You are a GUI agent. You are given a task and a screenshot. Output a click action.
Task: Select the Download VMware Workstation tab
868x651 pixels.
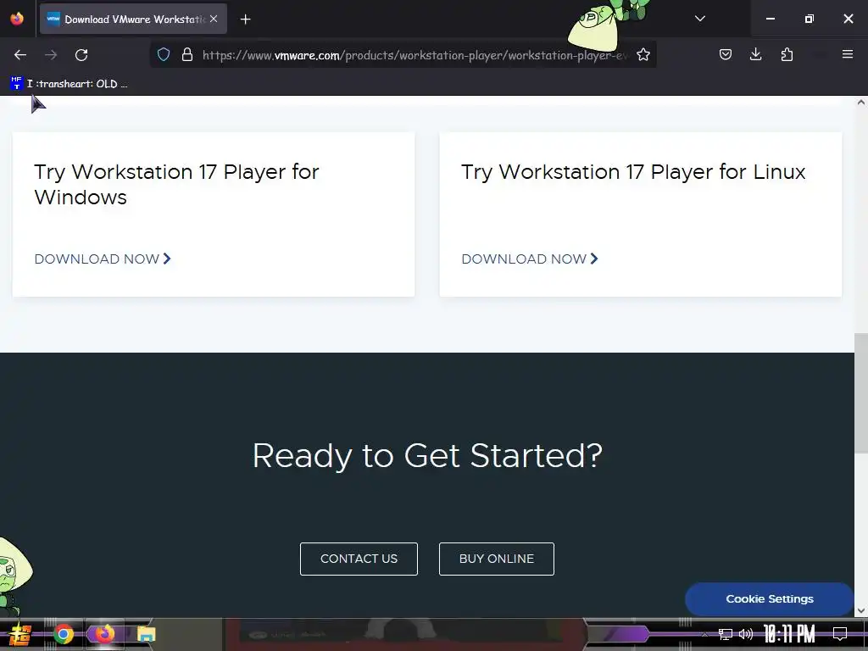pyautogui.click(x=133, y=19)
